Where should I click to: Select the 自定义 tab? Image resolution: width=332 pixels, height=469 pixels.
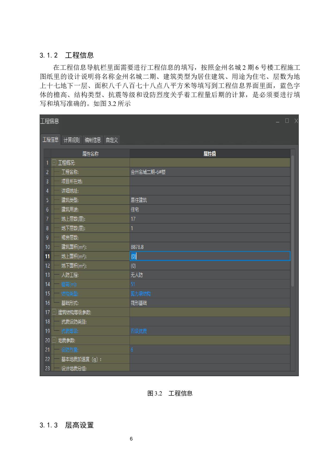coord(112,140)
